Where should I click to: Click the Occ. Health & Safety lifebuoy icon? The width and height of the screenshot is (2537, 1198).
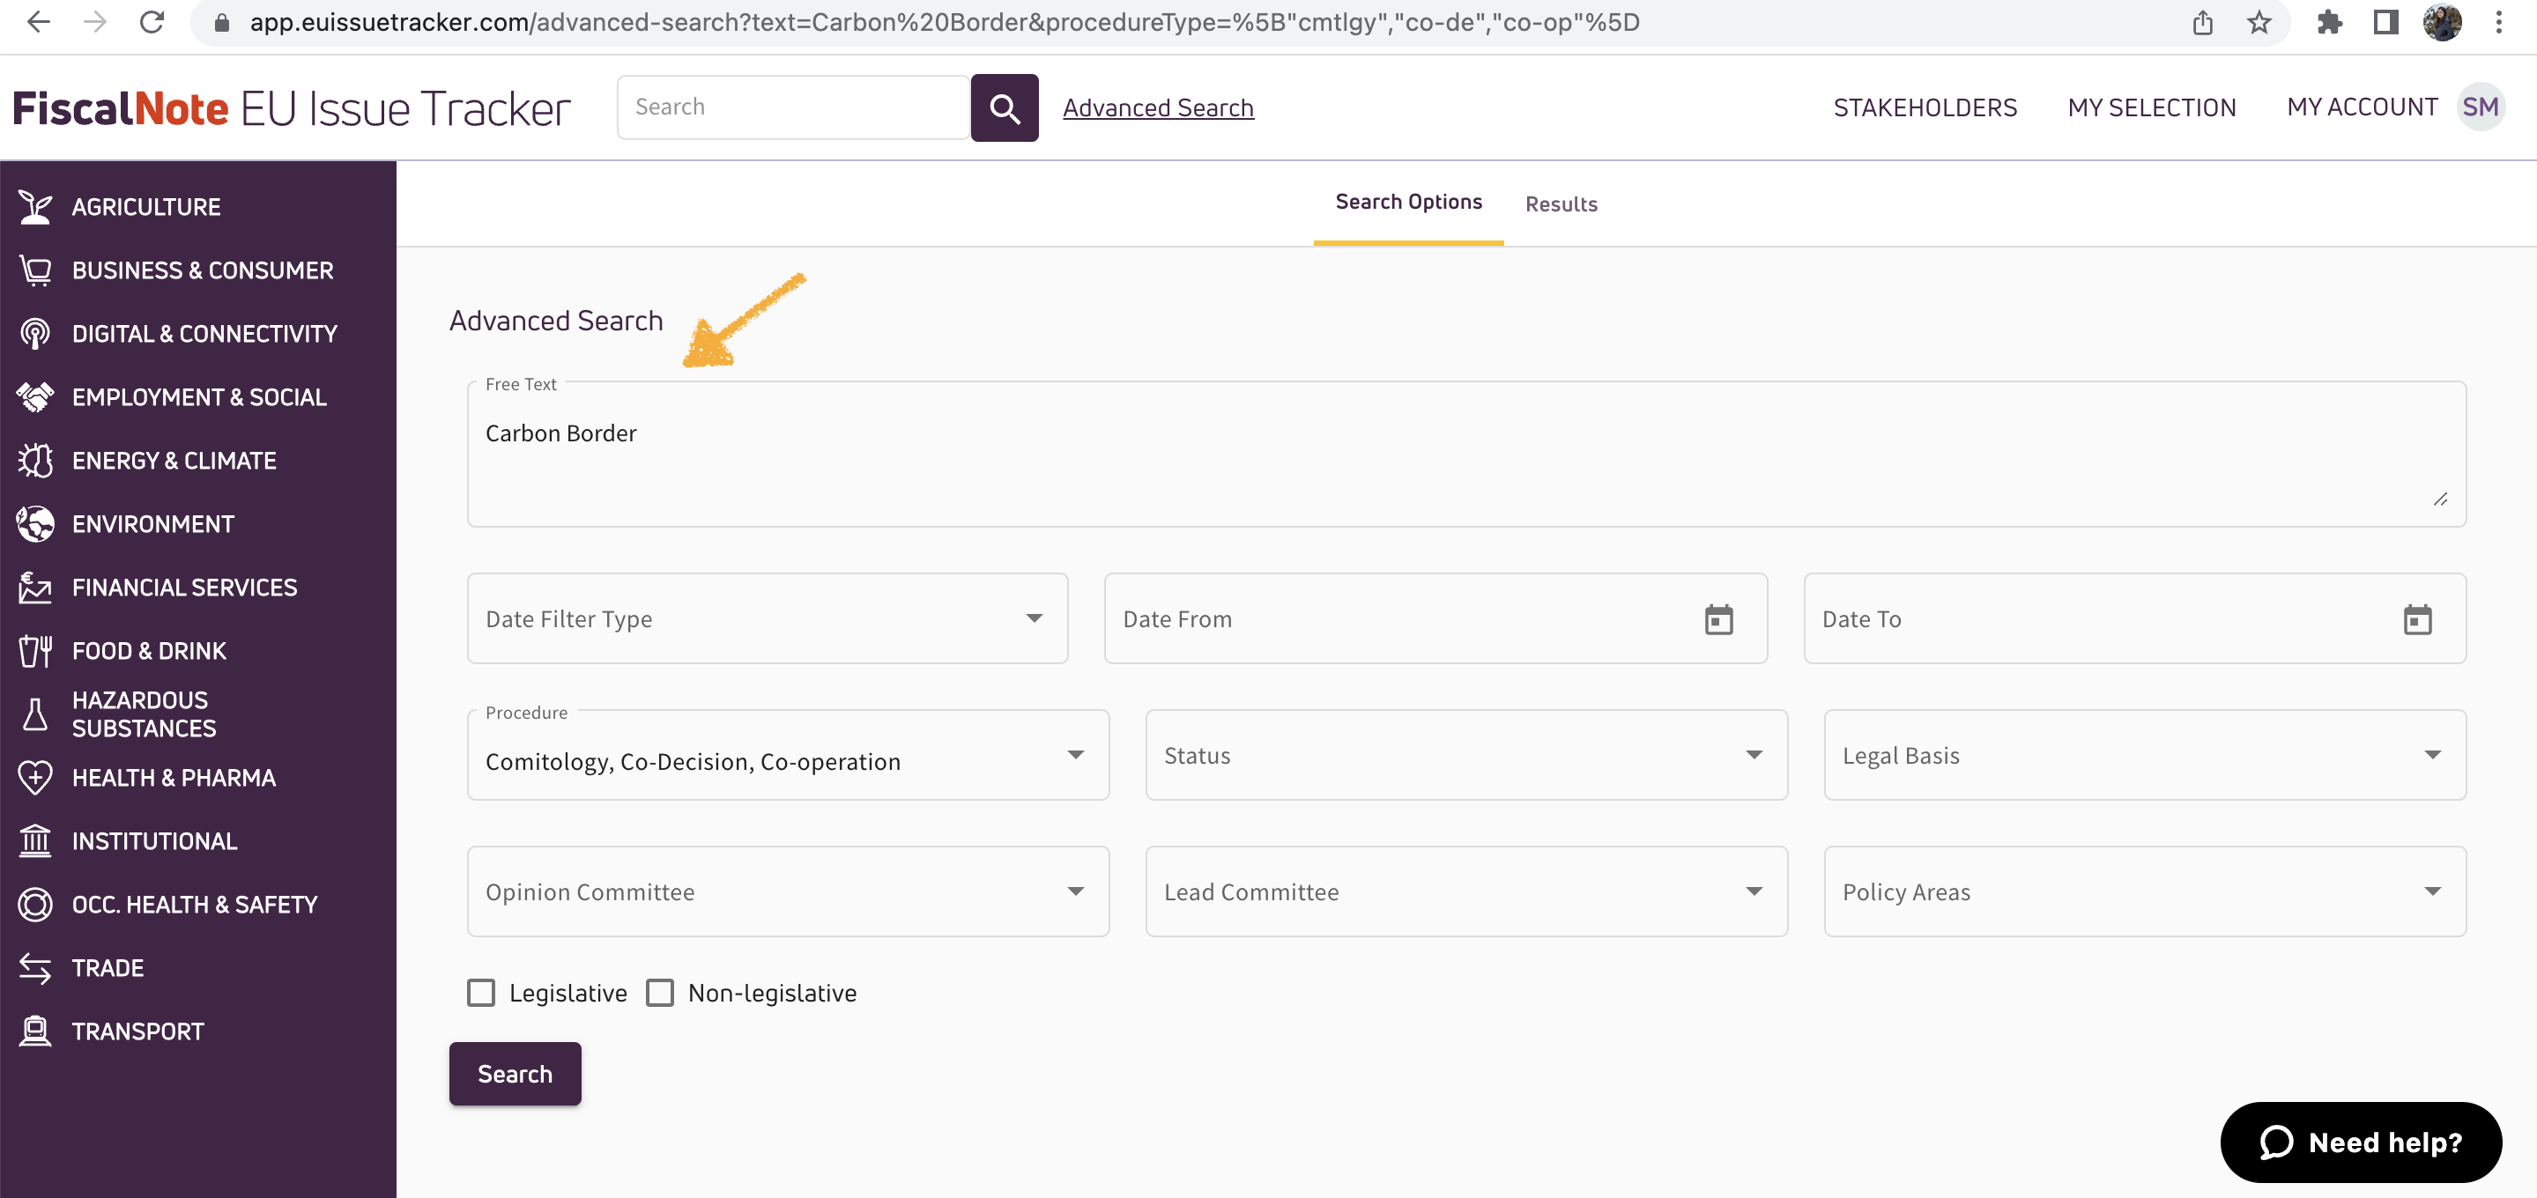click(35, 905)
